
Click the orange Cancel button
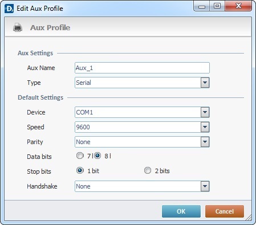225,211
